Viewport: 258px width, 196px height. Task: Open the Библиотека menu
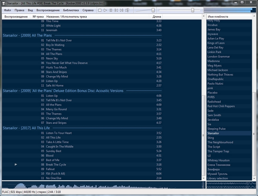tap(71, 10)
